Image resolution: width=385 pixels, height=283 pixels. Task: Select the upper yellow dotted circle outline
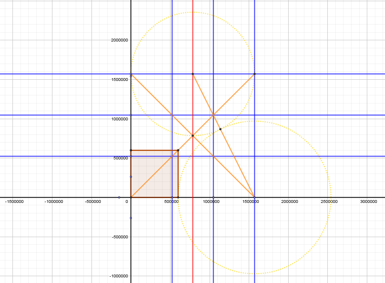(193, 12)
